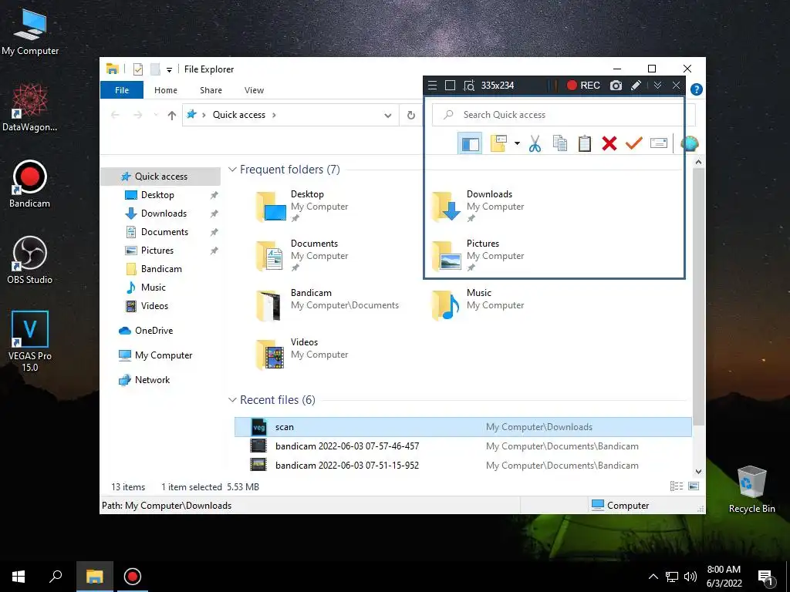Collapse the Recent files section

coord(232,400)
